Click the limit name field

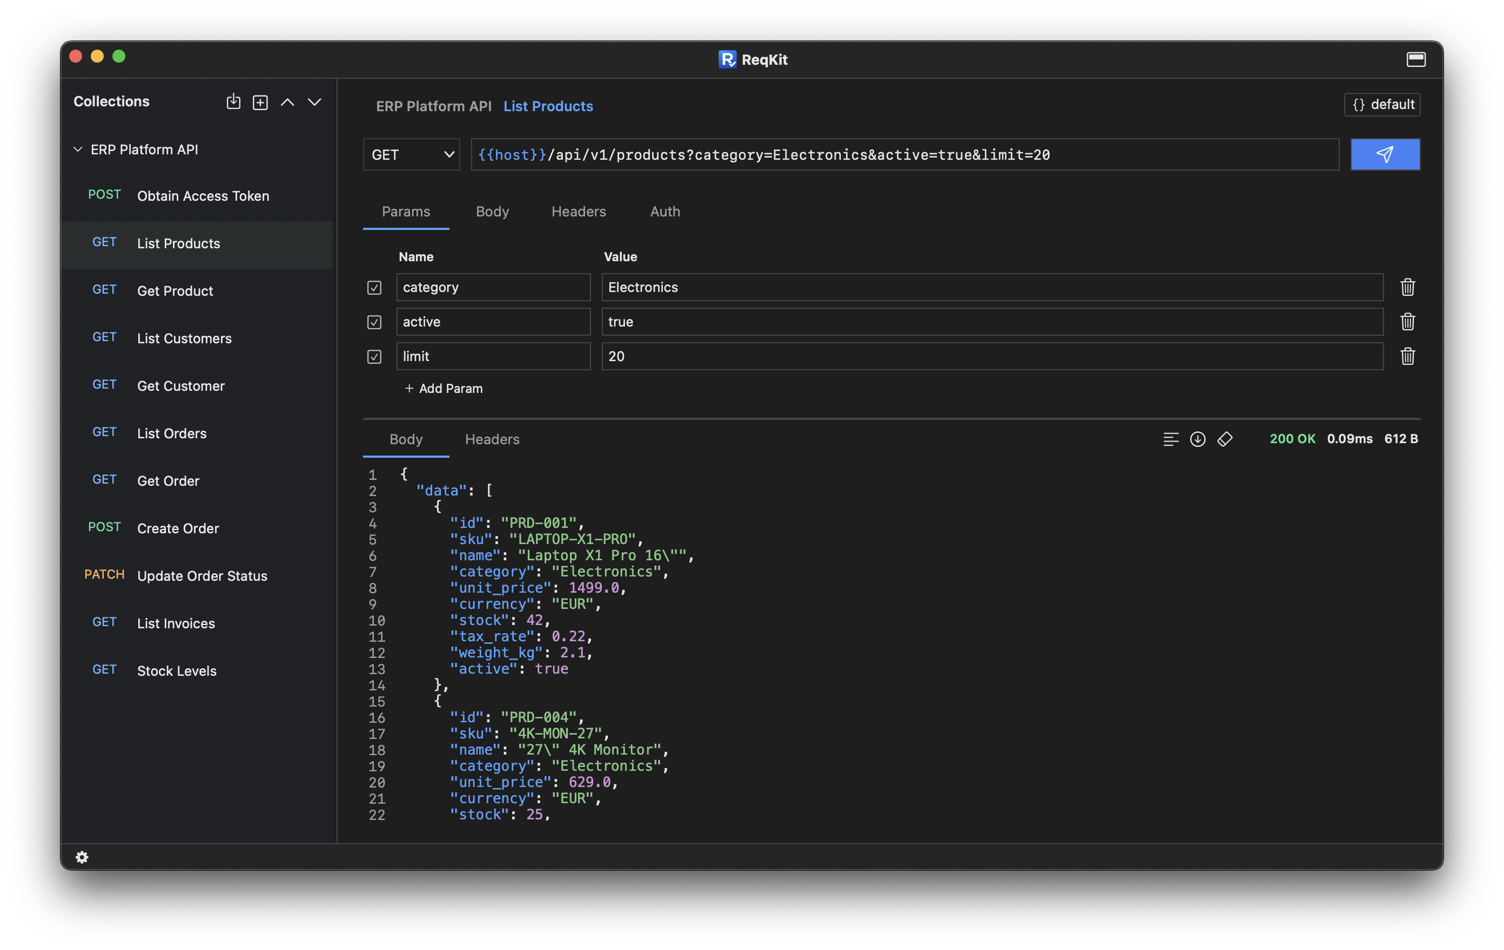[x=493, y=356]
